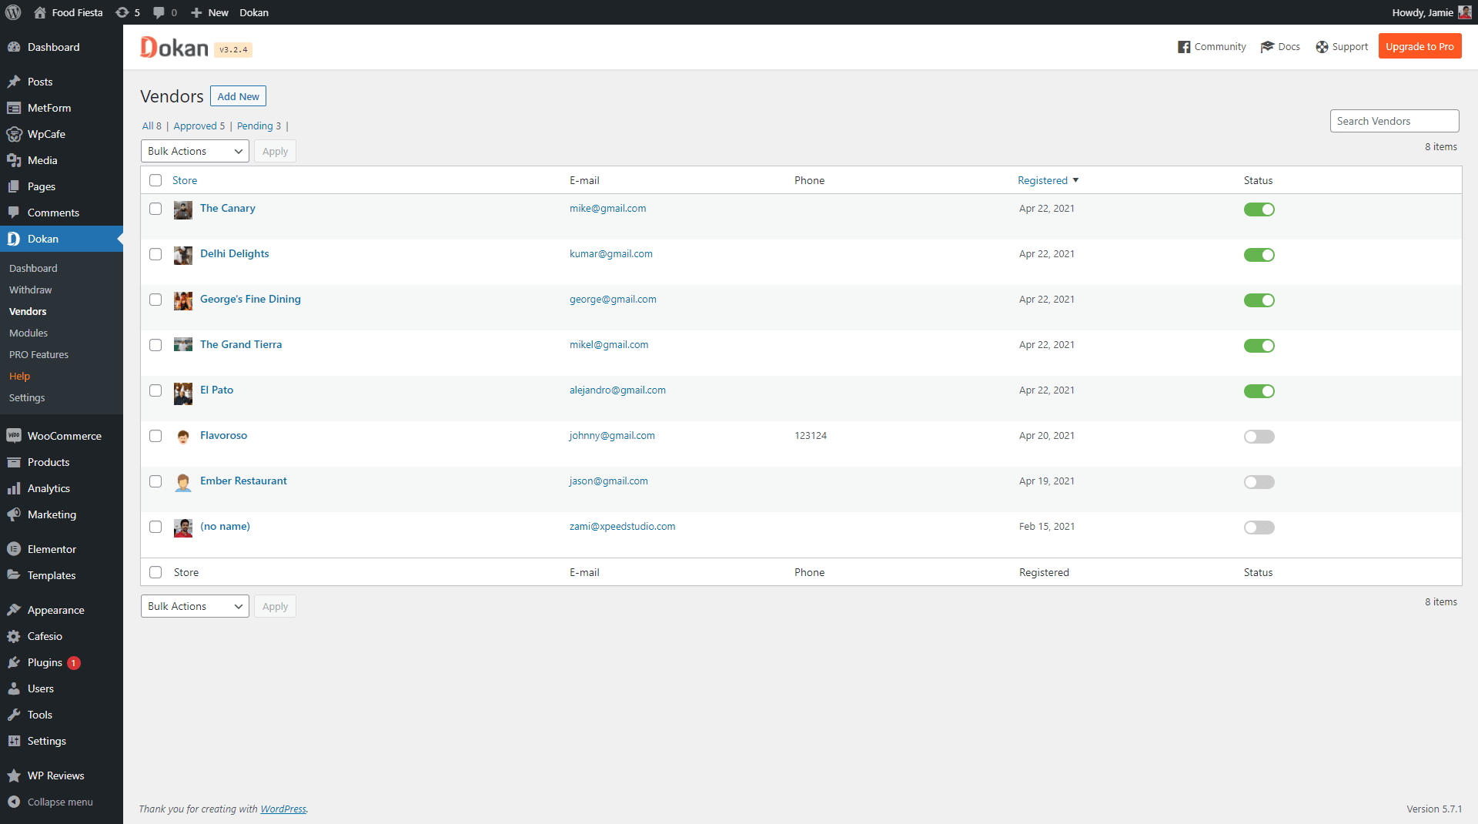
Task: Enable Flavoroso vendor status toggle
Action: point(1259,437)
